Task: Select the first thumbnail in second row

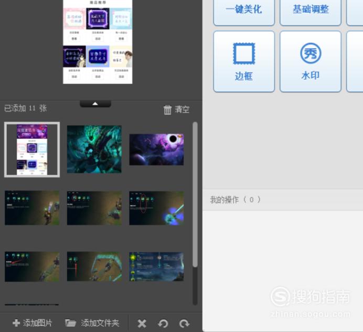Action: pos(32,208)
